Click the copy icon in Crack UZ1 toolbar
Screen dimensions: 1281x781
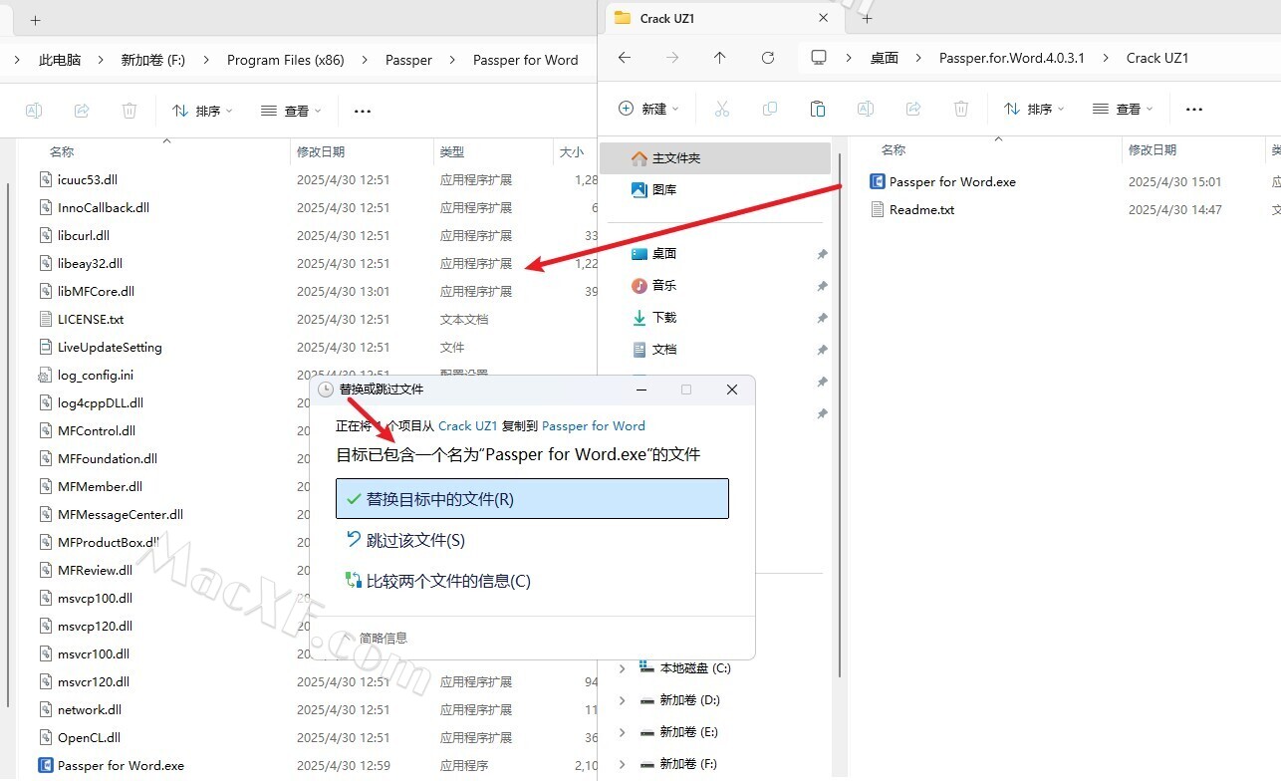(x=770, y=109)
